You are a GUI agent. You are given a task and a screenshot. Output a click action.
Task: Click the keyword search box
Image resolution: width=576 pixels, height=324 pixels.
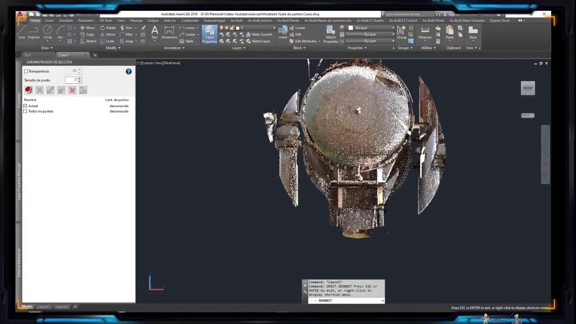tap(409, 14)
